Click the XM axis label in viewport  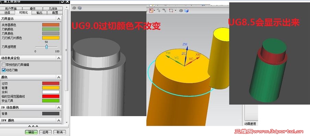point(198,54)
